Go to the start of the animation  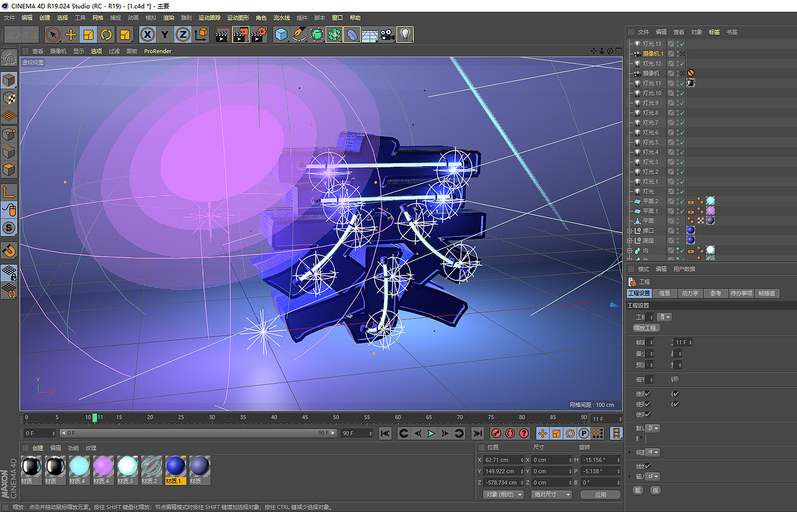click(x=385, y=434)
